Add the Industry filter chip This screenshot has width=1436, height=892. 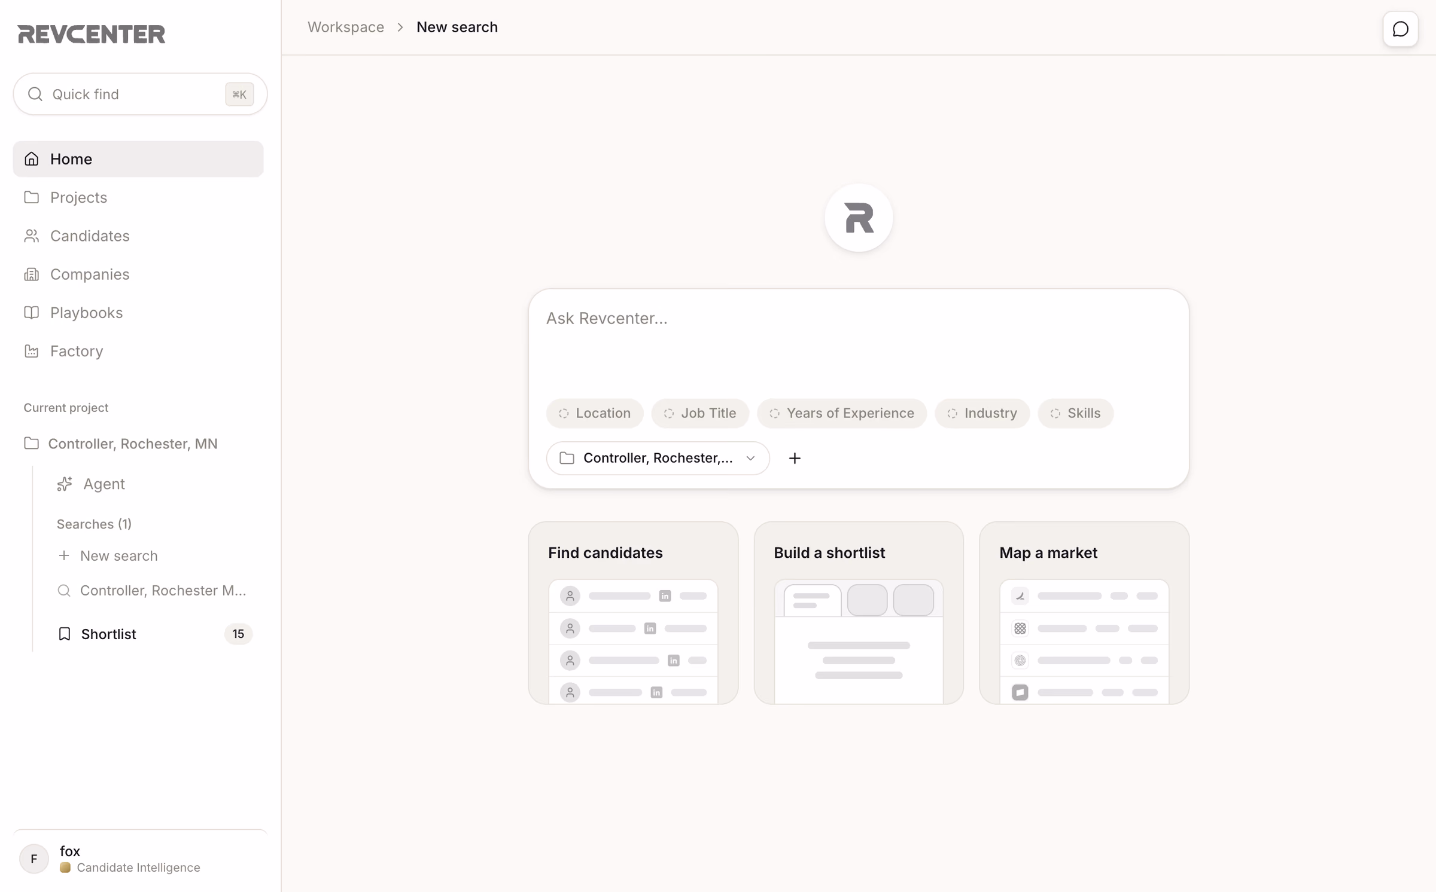point(982,413)
